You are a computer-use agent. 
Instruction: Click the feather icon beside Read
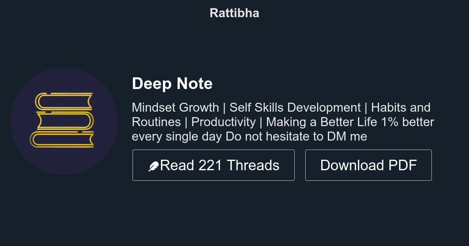tap(154, 166)
